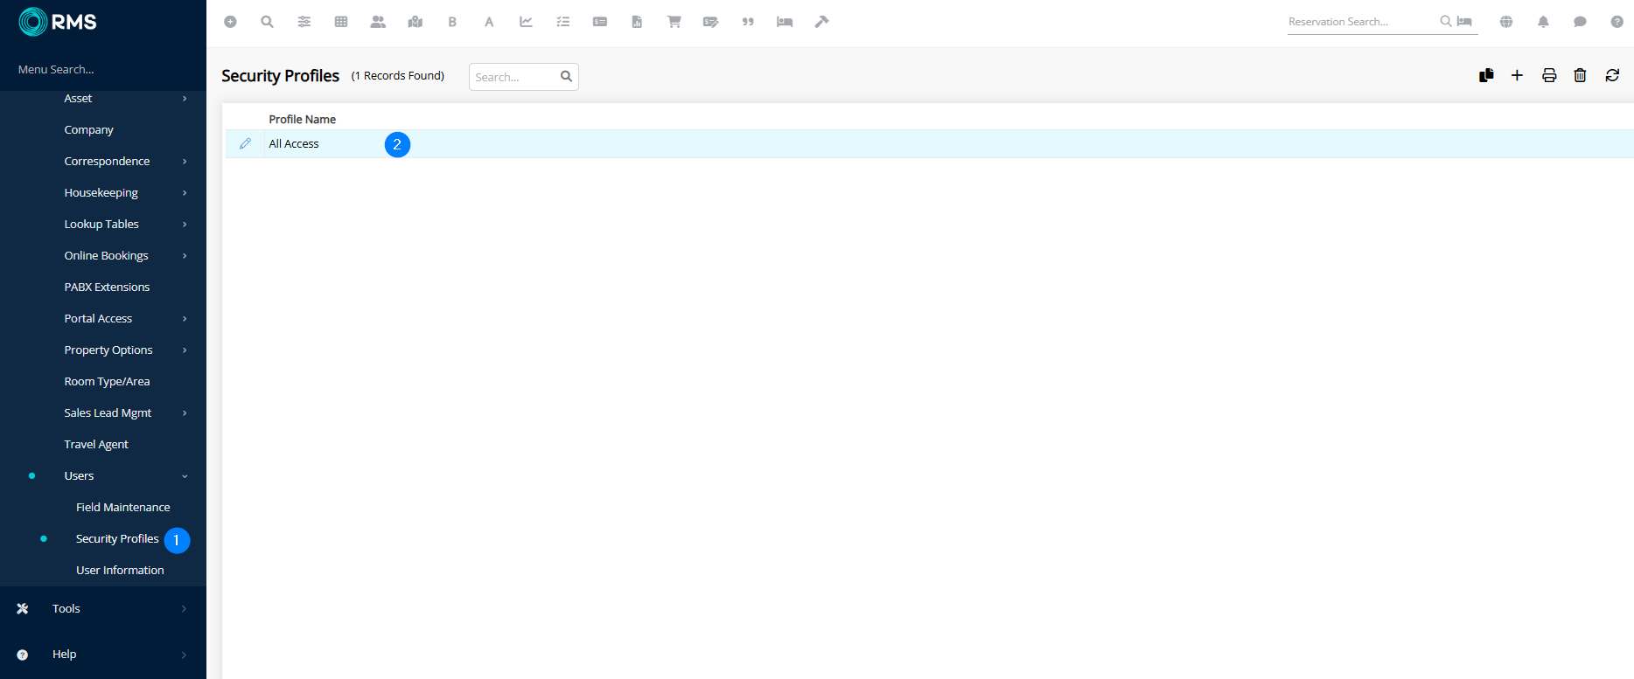Screen dimensions: 1634x679
Task: Refresh the Security Profiles list
Action: 1612,76
